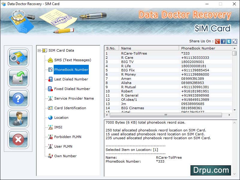Select Card Identification in the tree
Viewport: 240px width, 180px height.
click(70, 108)
